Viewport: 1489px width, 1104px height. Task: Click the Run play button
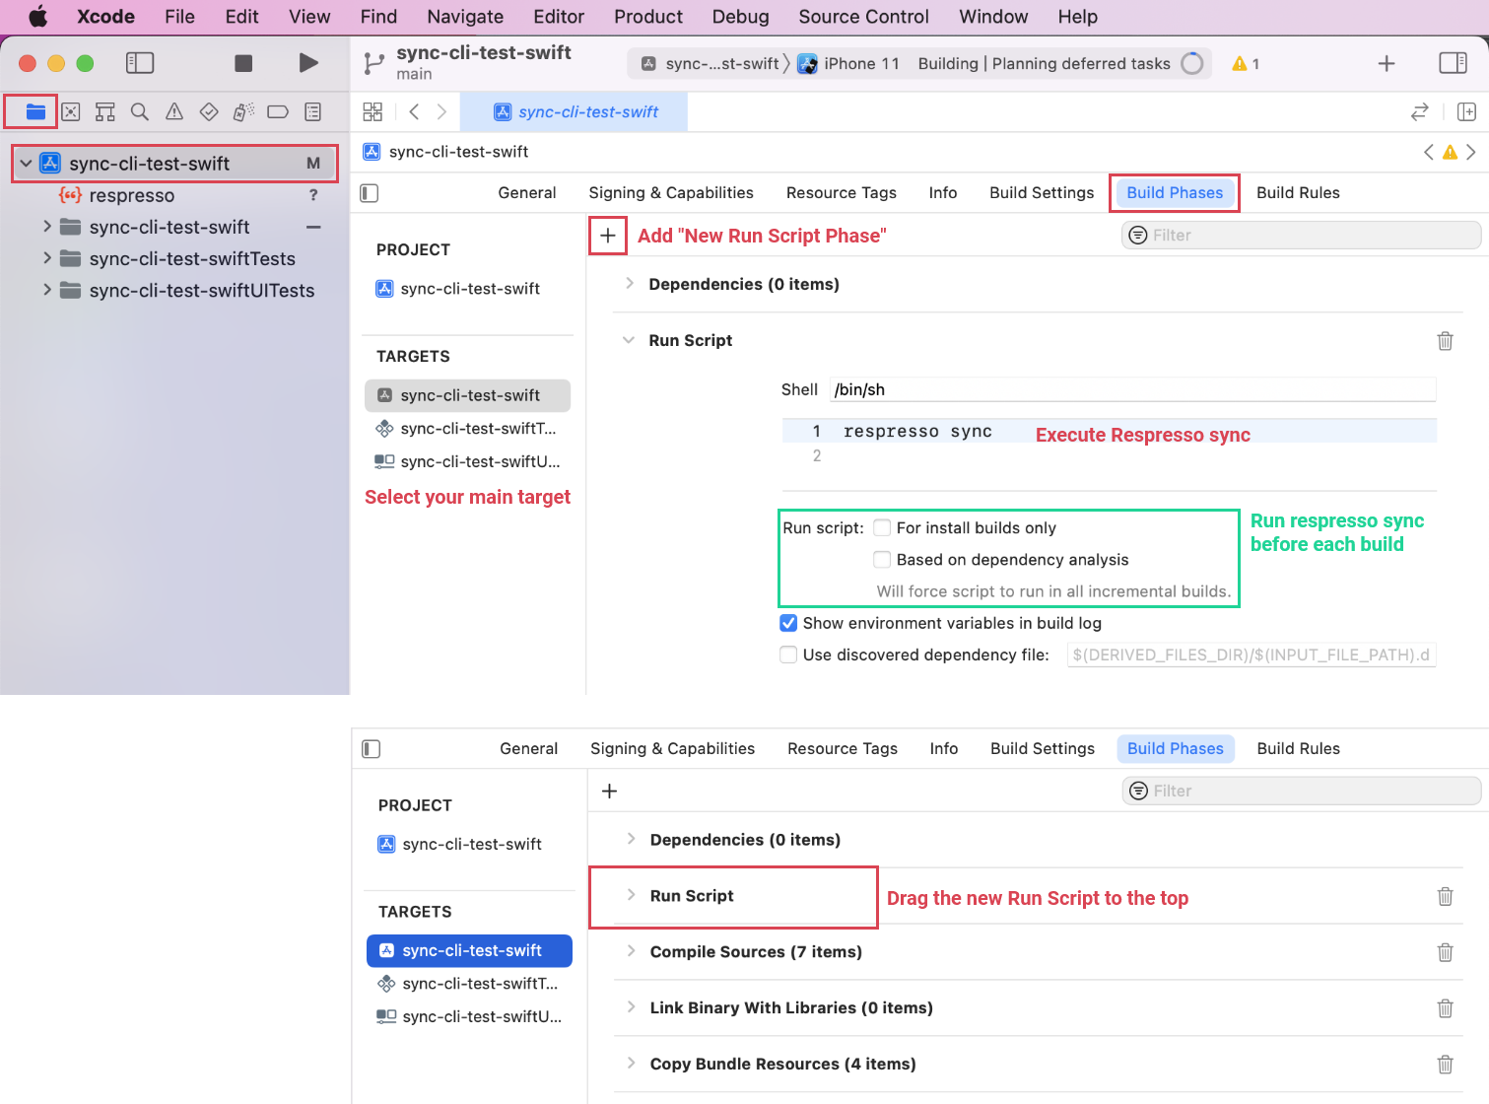click(x=308, y=63)
